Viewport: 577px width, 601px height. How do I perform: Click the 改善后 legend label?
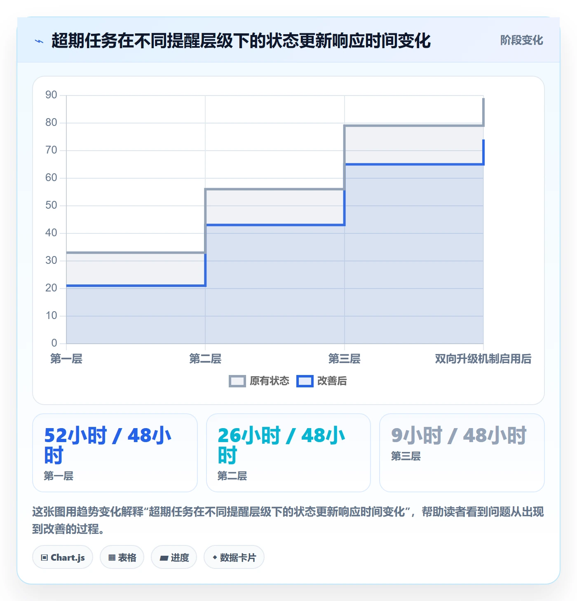point(332,381)
